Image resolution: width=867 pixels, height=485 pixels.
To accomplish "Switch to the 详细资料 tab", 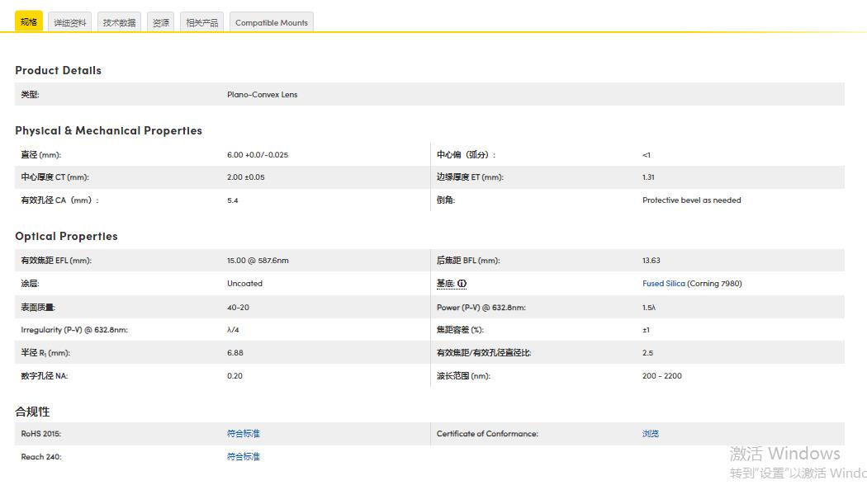I will [x=69, y=22].
